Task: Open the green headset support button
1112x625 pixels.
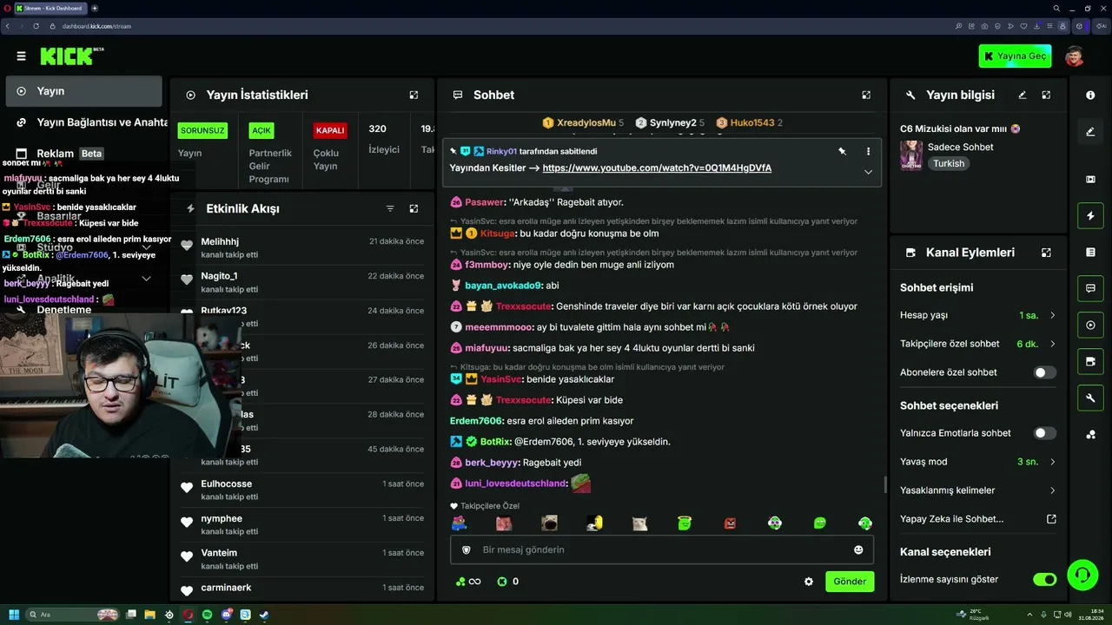Action: 1082,575
